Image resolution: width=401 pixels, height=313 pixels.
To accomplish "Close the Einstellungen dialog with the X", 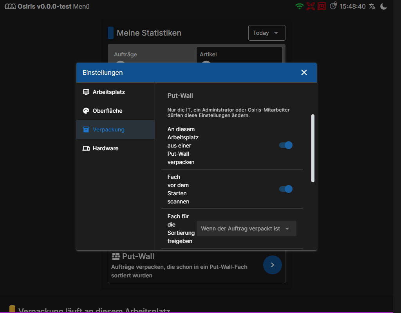I will 304,72.
